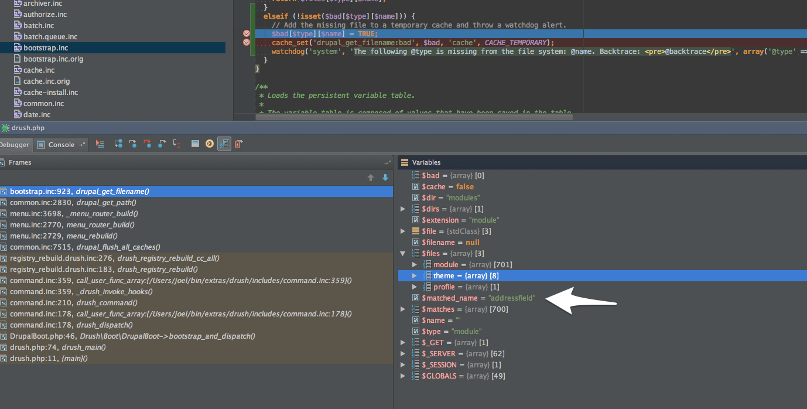Select the menu.inc:2770 menu_router_build() frame
The height and width of the screenshot is (409, 807).
tap(196, 225)
